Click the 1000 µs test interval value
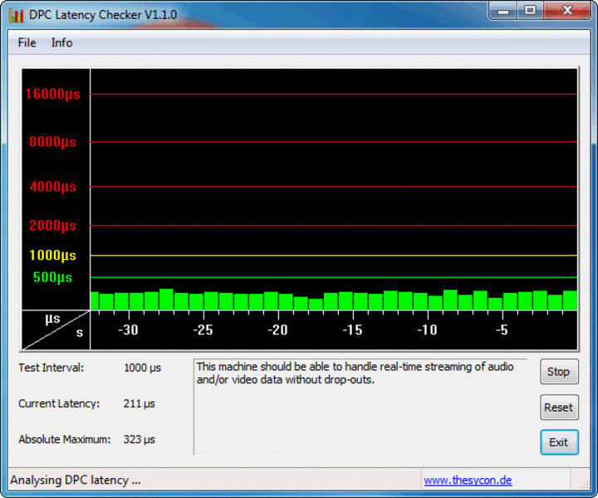Screen dimensions: 598x498 click(x=142, y=368)
